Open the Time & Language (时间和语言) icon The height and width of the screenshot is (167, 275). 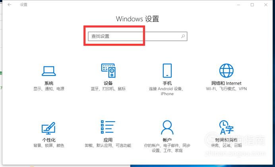tap(226, 127)
